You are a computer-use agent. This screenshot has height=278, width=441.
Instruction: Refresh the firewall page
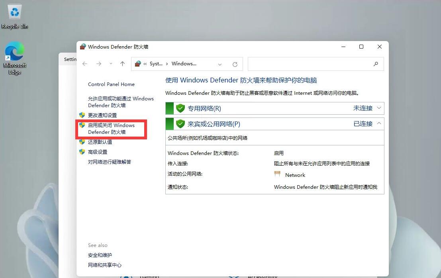(x=235, y=65)
